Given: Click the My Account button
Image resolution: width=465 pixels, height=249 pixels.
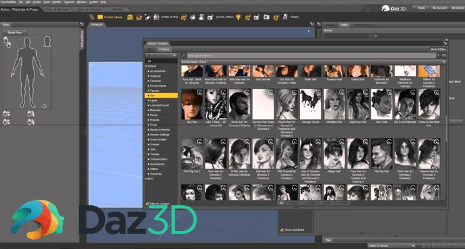Looking at the screenshot, I should (x=439, y=8).
